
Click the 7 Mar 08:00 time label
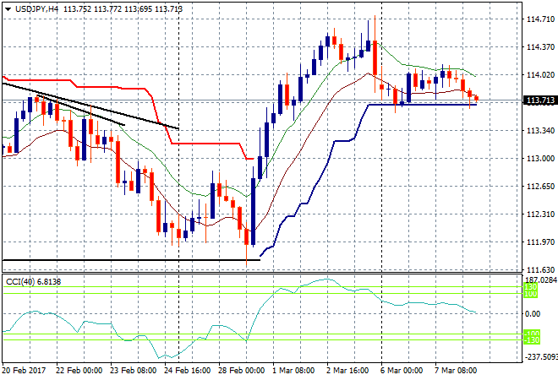coord(456,371)
